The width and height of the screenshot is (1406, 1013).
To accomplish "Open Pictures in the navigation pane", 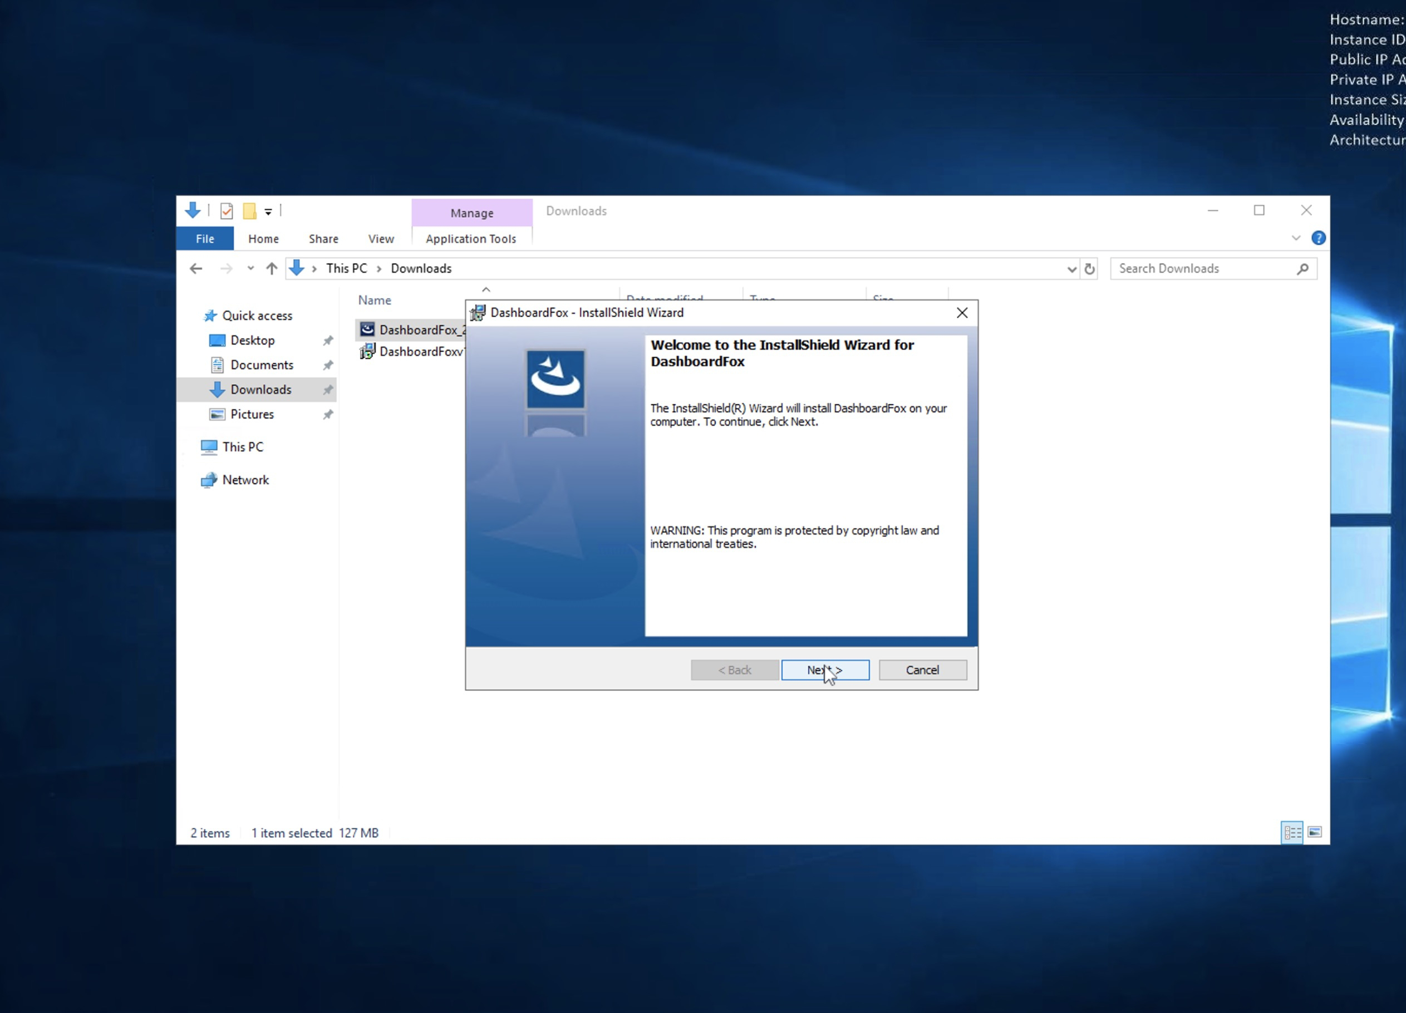I will point(252,414).
